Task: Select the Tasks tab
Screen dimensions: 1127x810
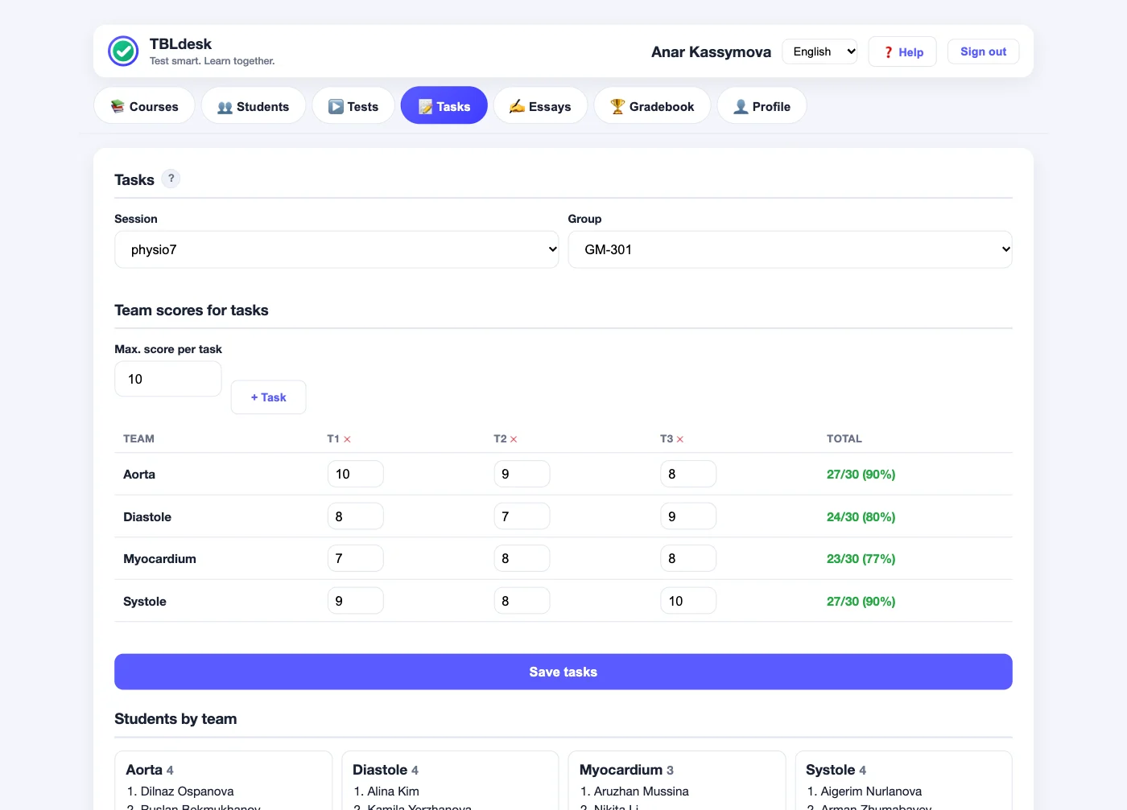Action: click(444, 106)
